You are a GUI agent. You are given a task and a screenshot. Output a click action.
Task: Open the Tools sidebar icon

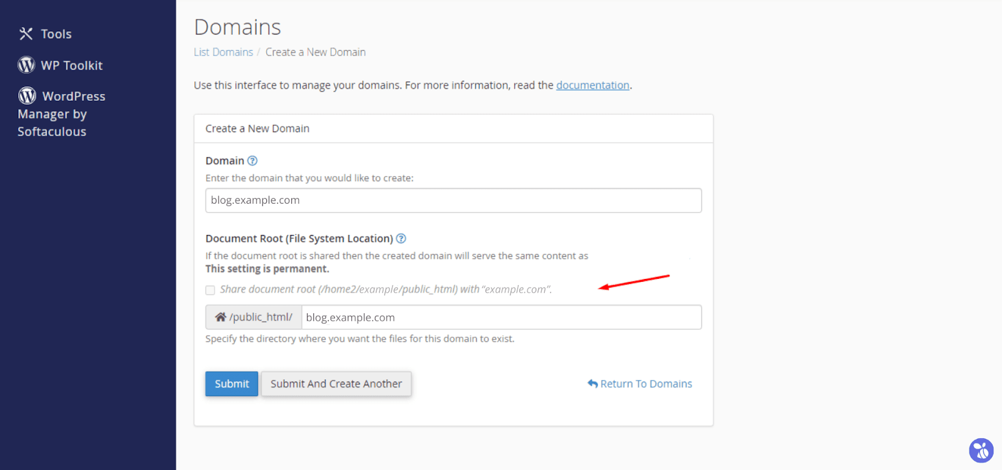tap(26, 34)
